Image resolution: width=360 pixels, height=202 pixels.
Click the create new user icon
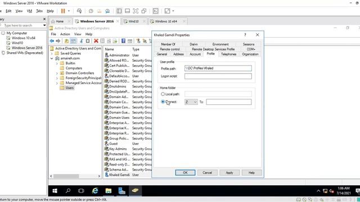click(x=138, y=41)
